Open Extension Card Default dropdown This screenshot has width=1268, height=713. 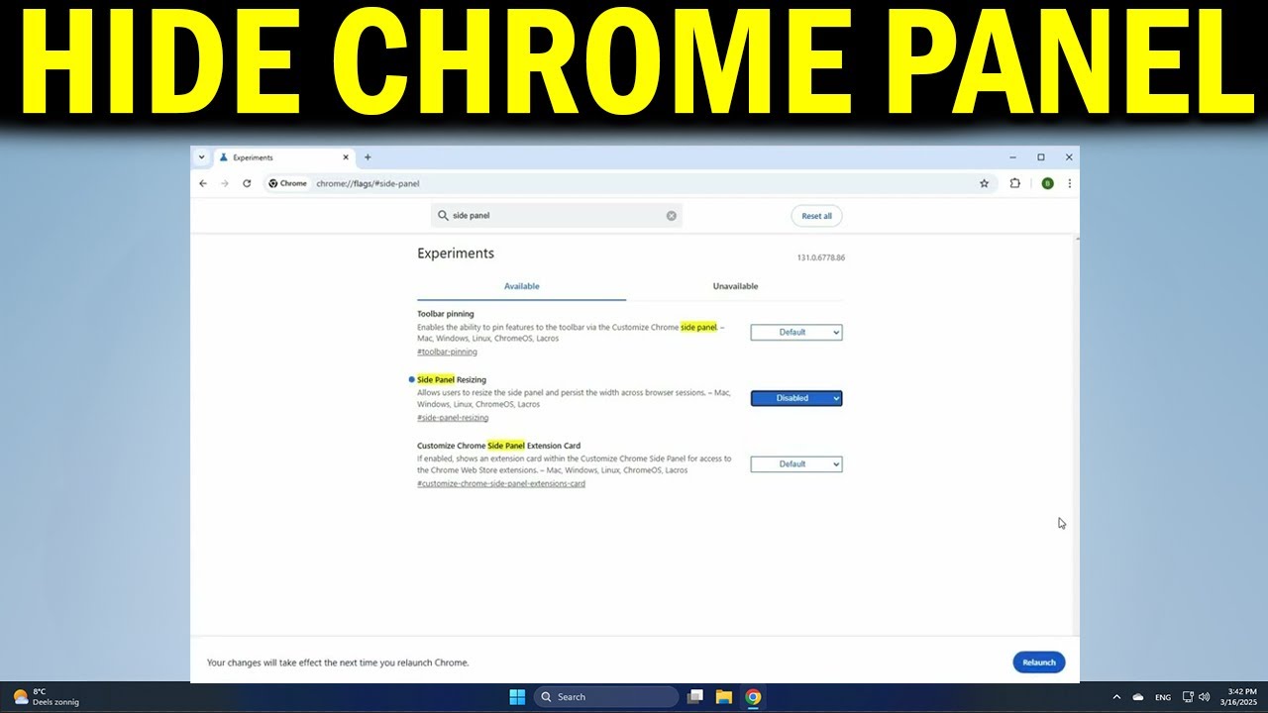click(x=796, y=463)
